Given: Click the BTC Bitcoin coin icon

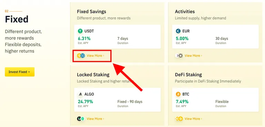Looking at the screenshot, I should [x=178, y=94].
